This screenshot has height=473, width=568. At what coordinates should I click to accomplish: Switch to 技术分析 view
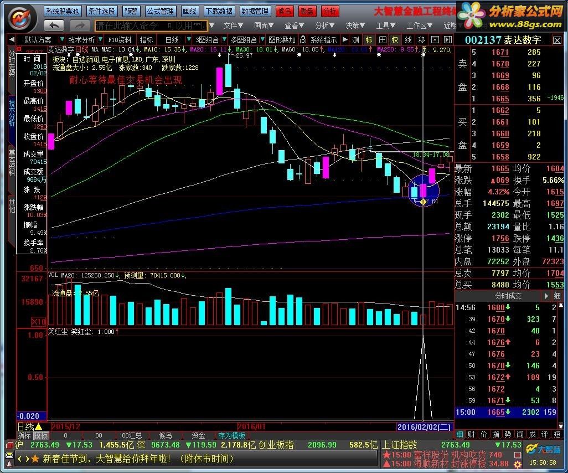coord(81,40)
